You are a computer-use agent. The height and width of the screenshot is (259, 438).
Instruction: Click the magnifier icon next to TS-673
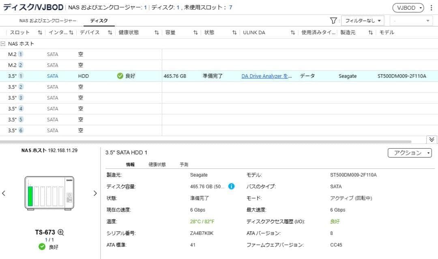pyautogui.click(x=60, y=232)
